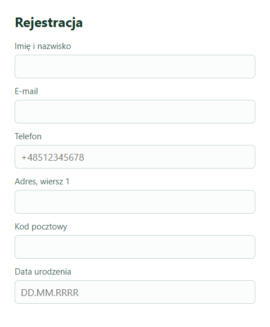The image size is (270, 327).
Task: Click the Data urodzenia label
Action: [x=43, y=272]
